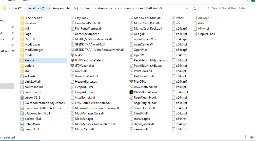Click the refresh button beside address bar
256x141 pixels.
click(195, 8)
